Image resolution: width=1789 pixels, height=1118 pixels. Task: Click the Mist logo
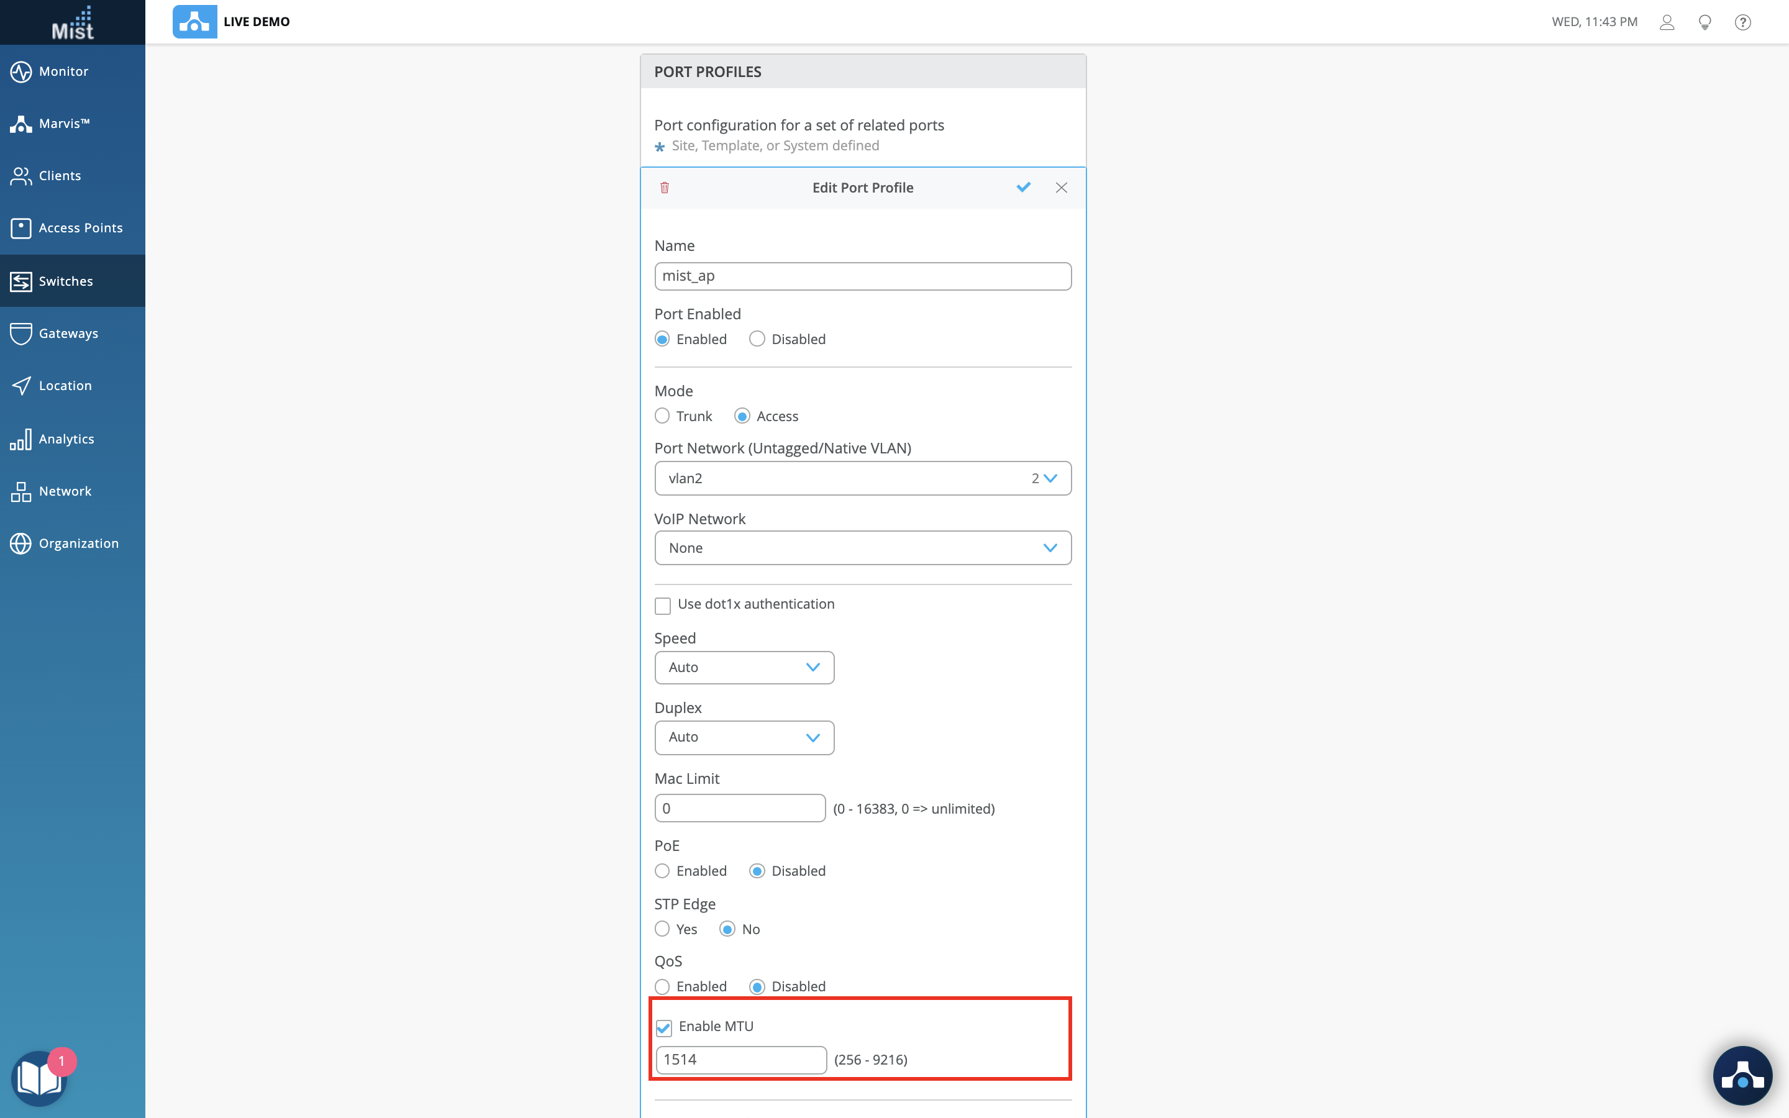73,22
